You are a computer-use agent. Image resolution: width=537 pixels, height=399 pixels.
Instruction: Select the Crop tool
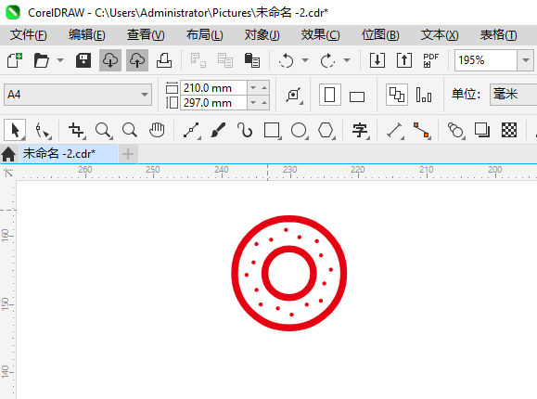click(77, 130)
